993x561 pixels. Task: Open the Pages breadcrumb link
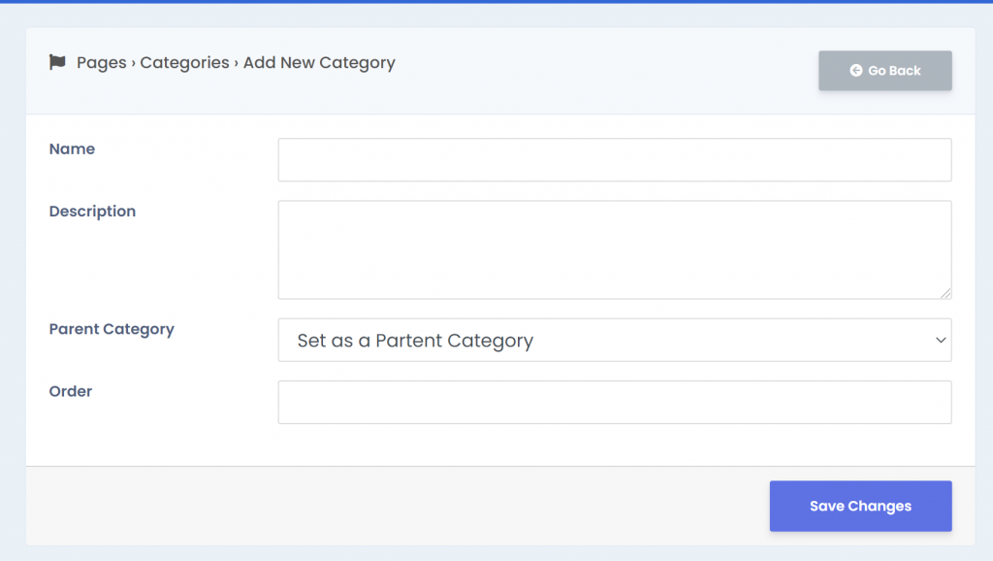click(x=101, y=63)
